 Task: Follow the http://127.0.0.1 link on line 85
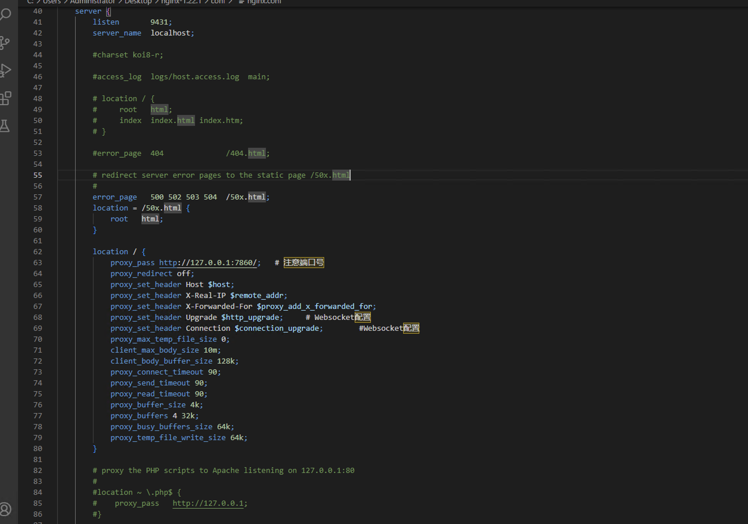coord(208,504)
